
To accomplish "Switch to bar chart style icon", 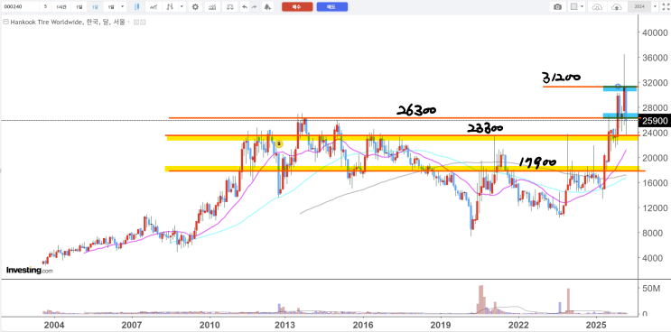I will 171,7.
